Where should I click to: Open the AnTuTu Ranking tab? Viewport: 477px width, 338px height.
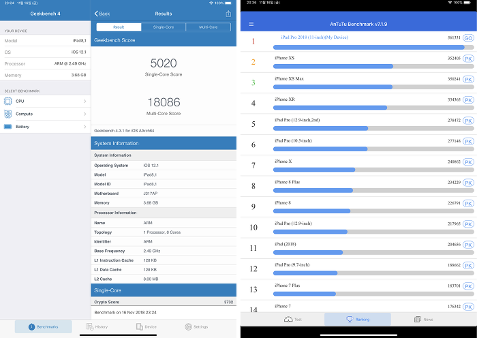point(358,320)
